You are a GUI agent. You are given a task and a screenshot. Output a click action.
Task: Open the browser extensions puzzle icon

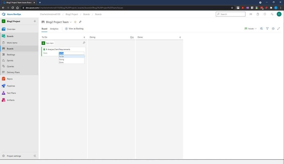271,8
